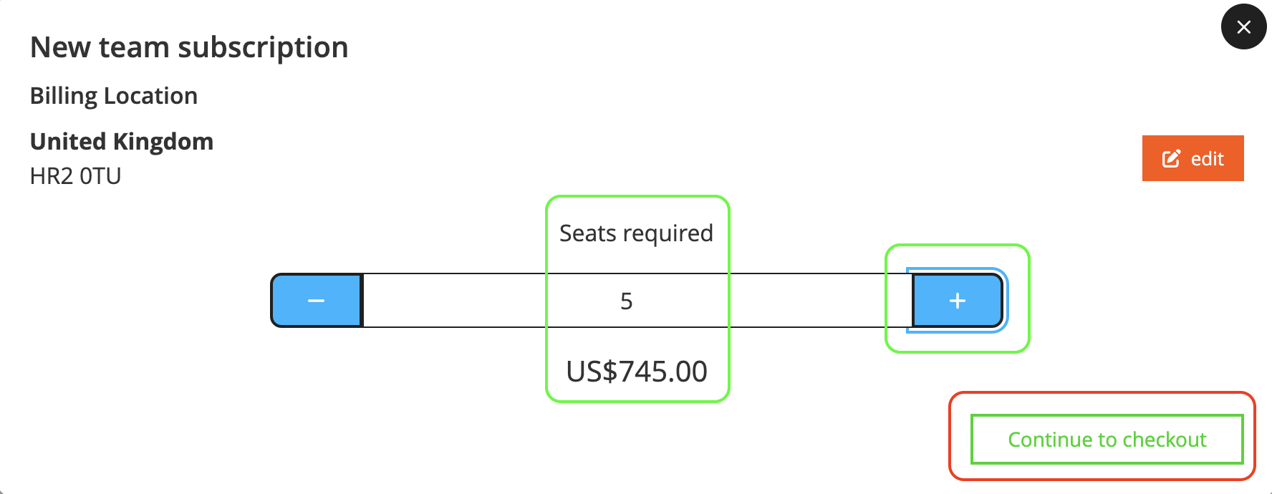
Task: Select the "United Kingdom" country text
Action: click(122, 142)
